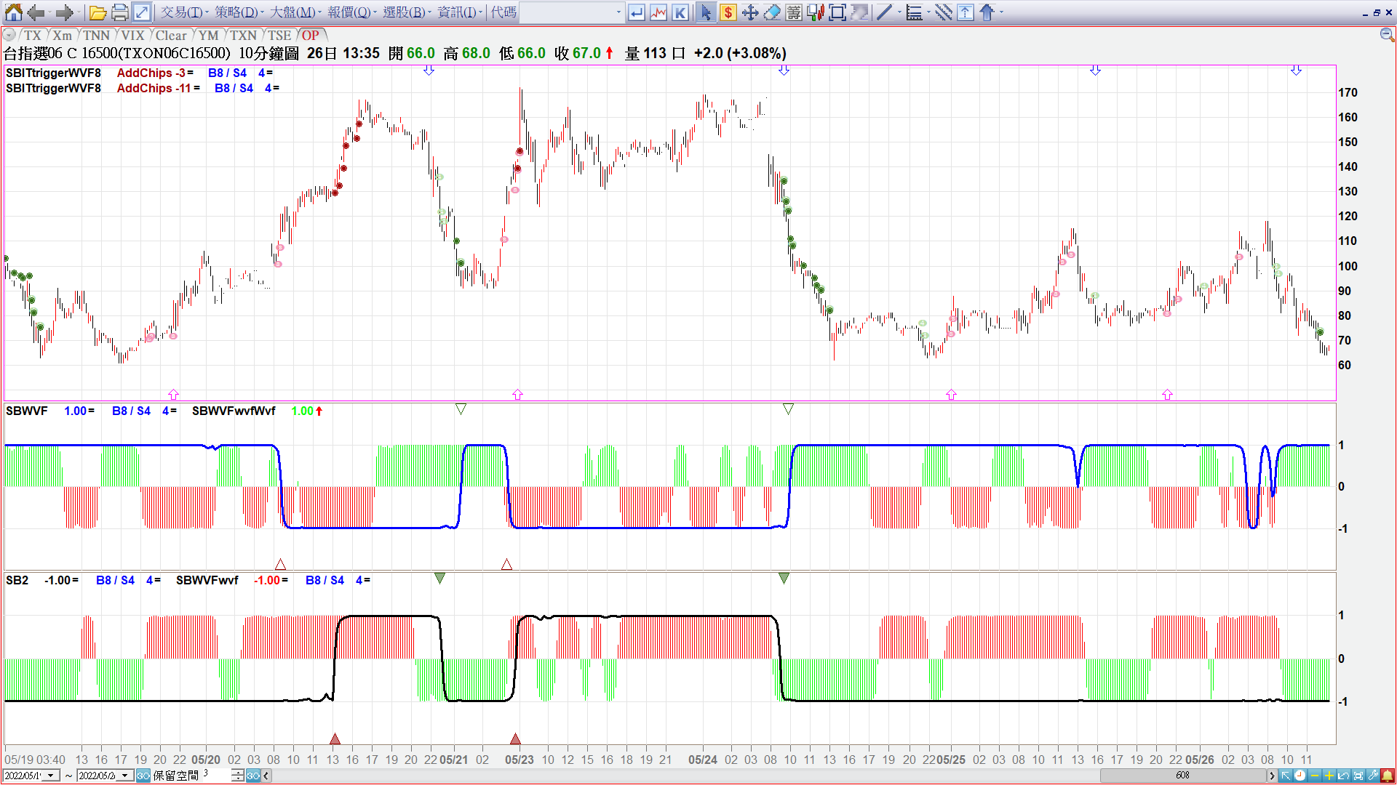The height and width of the screenshot is (785, 1397).
Task: Click the K-line chart icon
Action: pyautogui.click(x=680, y=12)
